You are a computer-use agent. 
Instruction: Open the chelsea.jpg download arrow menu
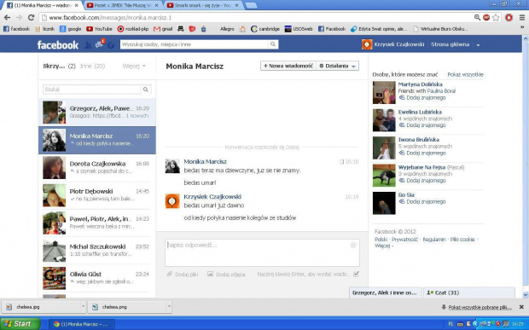pyautogui.click(x=83, y=307)
